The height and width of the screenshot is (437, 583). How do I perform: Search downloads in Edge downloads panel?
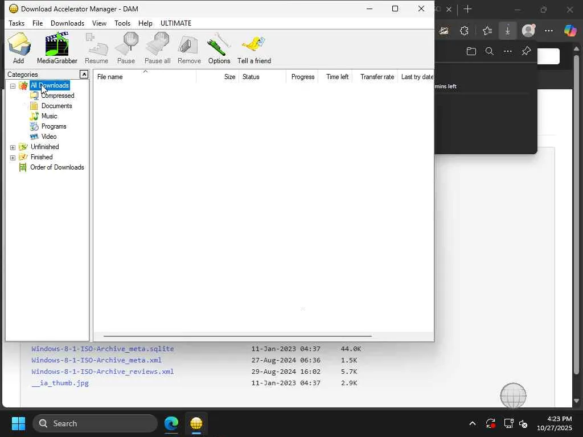click(x=490, y=51)
